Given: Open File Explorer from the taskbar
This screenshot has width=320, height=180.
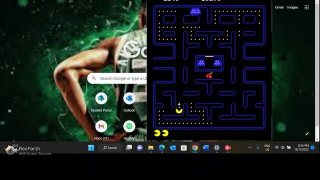Looking at the screenshot, I should 151,147.
